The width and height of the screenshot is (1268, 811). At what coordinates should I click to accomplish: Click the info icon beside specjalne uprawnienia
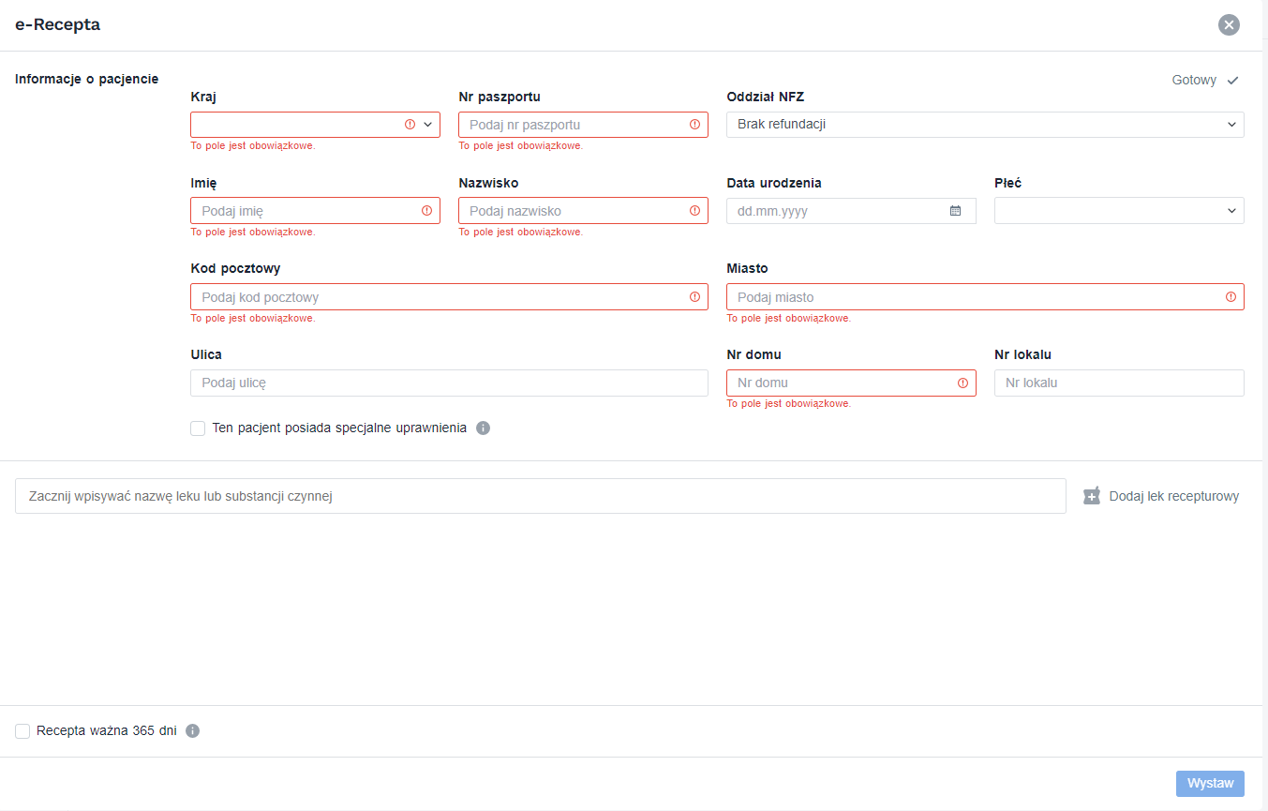click(484, 428)
